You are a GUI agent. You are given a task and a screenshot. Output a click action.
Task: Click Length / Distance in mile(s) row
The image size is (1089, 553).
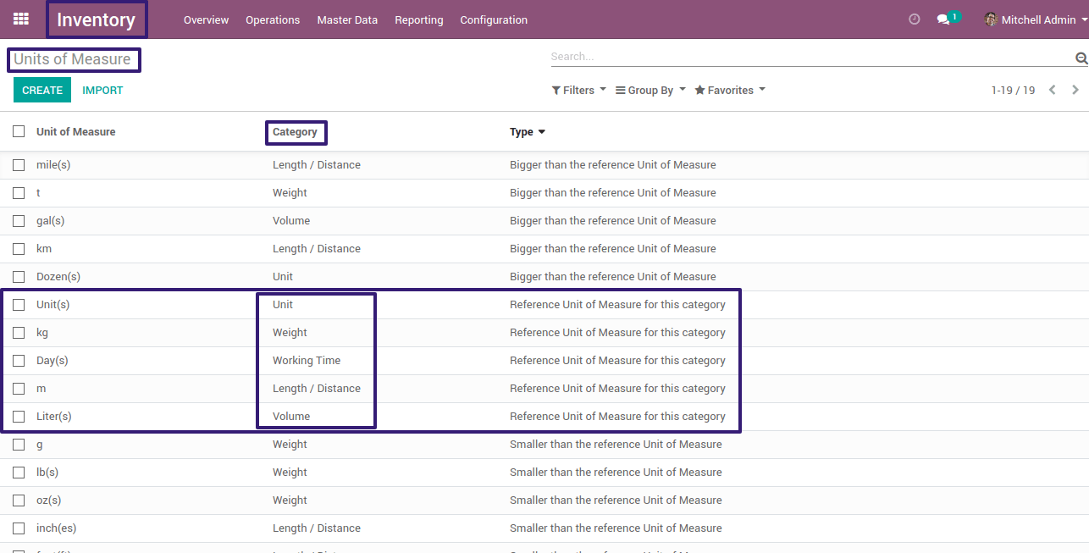317,165
